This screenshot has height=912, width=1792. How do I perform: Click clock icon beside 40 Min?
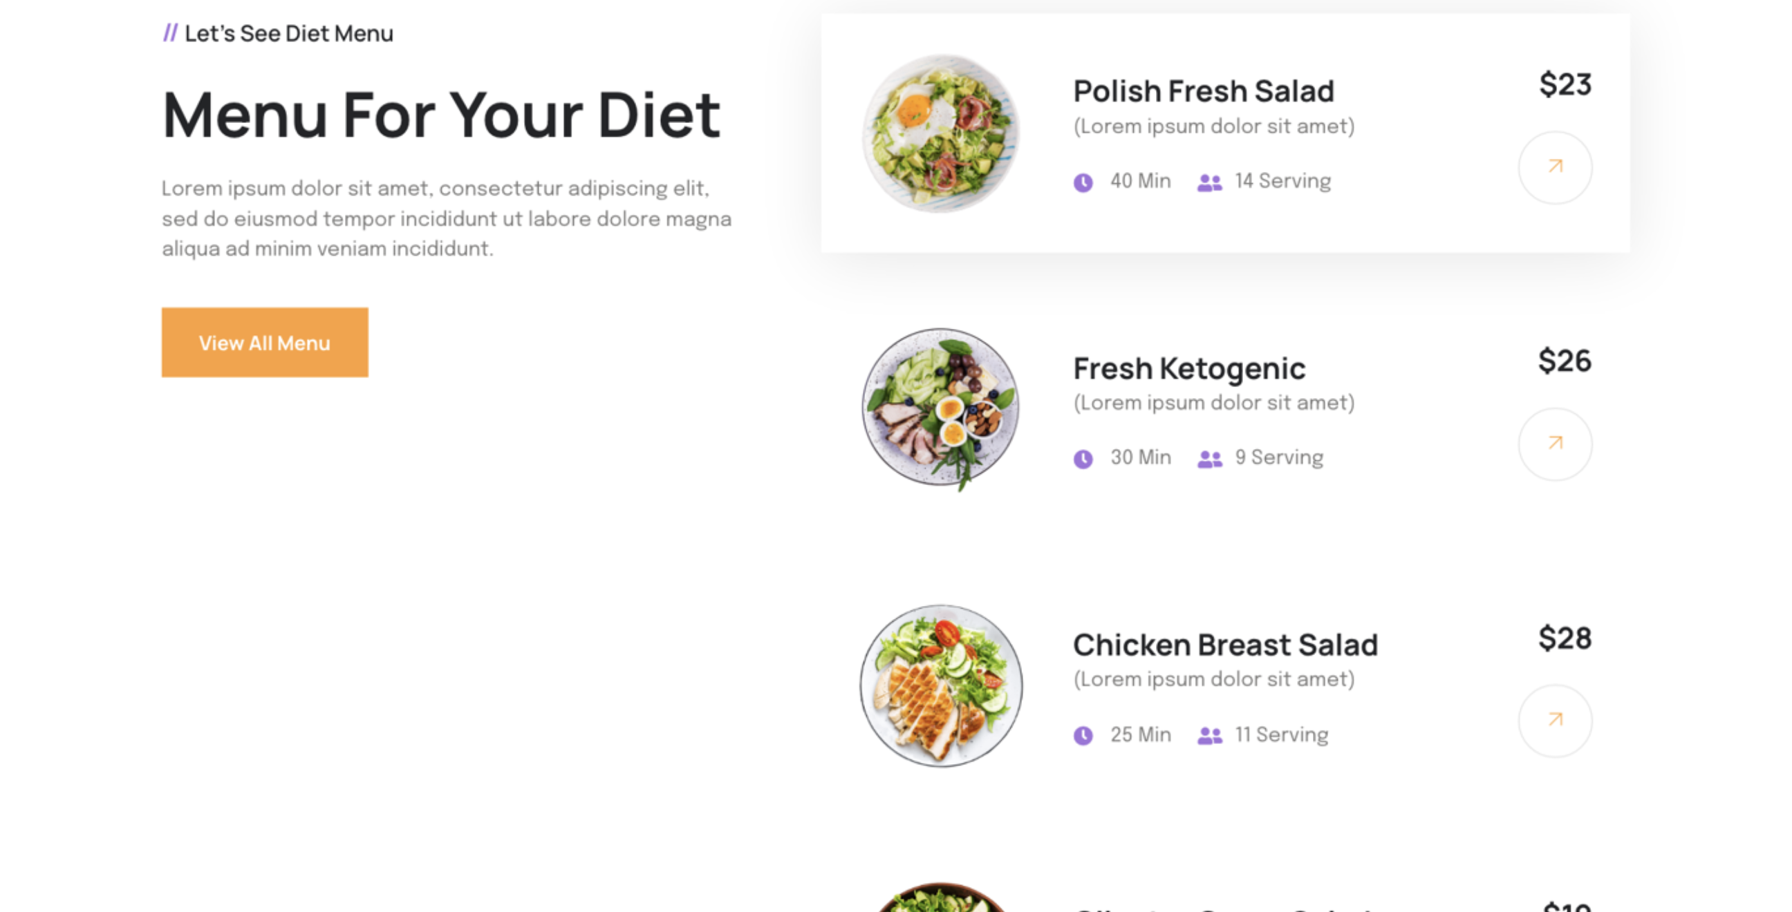coord(1083,183)
